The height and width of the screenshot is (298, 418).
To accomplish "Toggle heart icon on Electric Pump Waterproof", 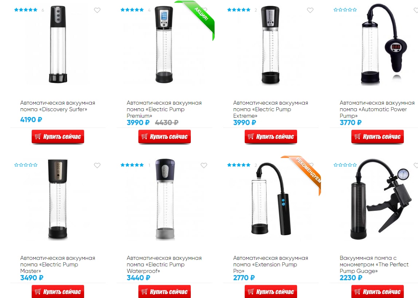I will pos(204,165).
